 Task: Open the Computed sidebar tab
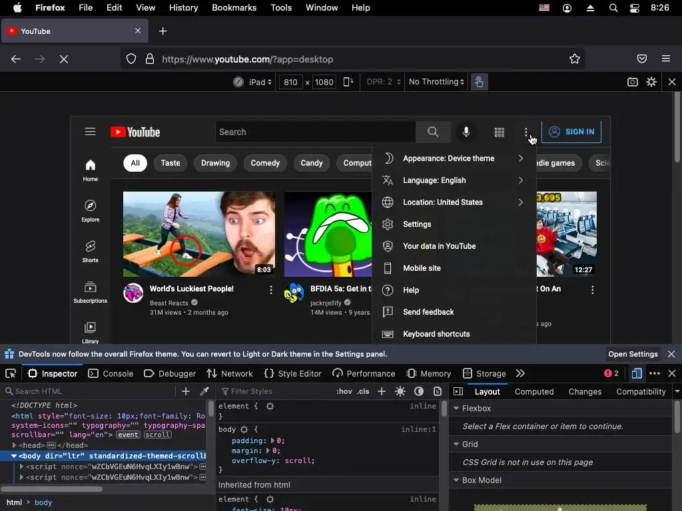click(x=534, y=391)
